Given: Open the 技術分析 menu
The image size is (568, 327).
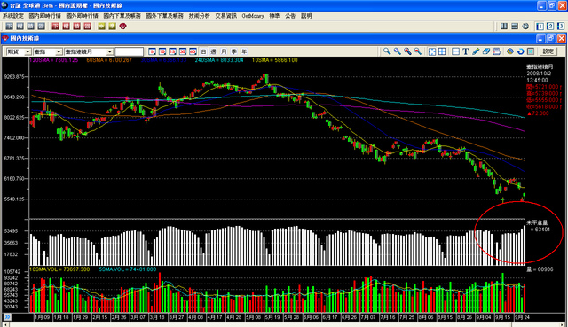Looking at the screenshot, I should point(199,16).
